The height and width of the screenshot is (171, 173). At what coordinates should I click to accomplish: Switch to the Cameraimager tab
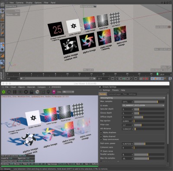(x=115, y=94)
